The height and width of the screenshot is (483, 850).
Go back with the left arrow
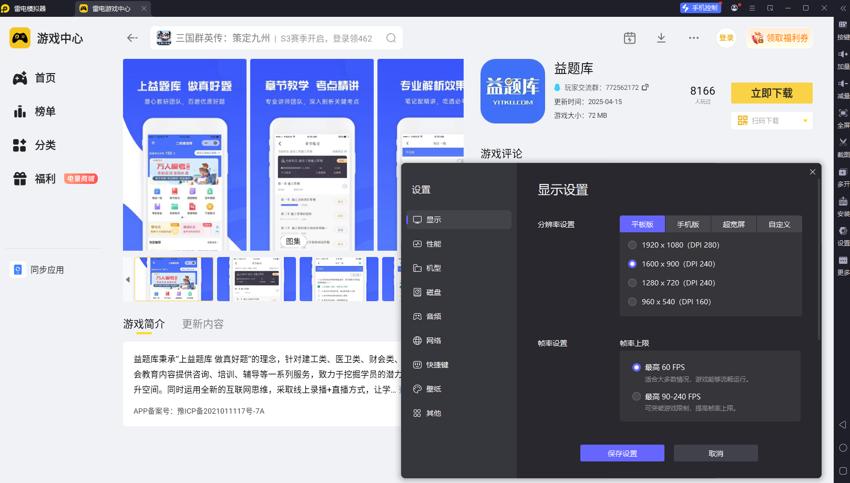(x=132, y=38)
